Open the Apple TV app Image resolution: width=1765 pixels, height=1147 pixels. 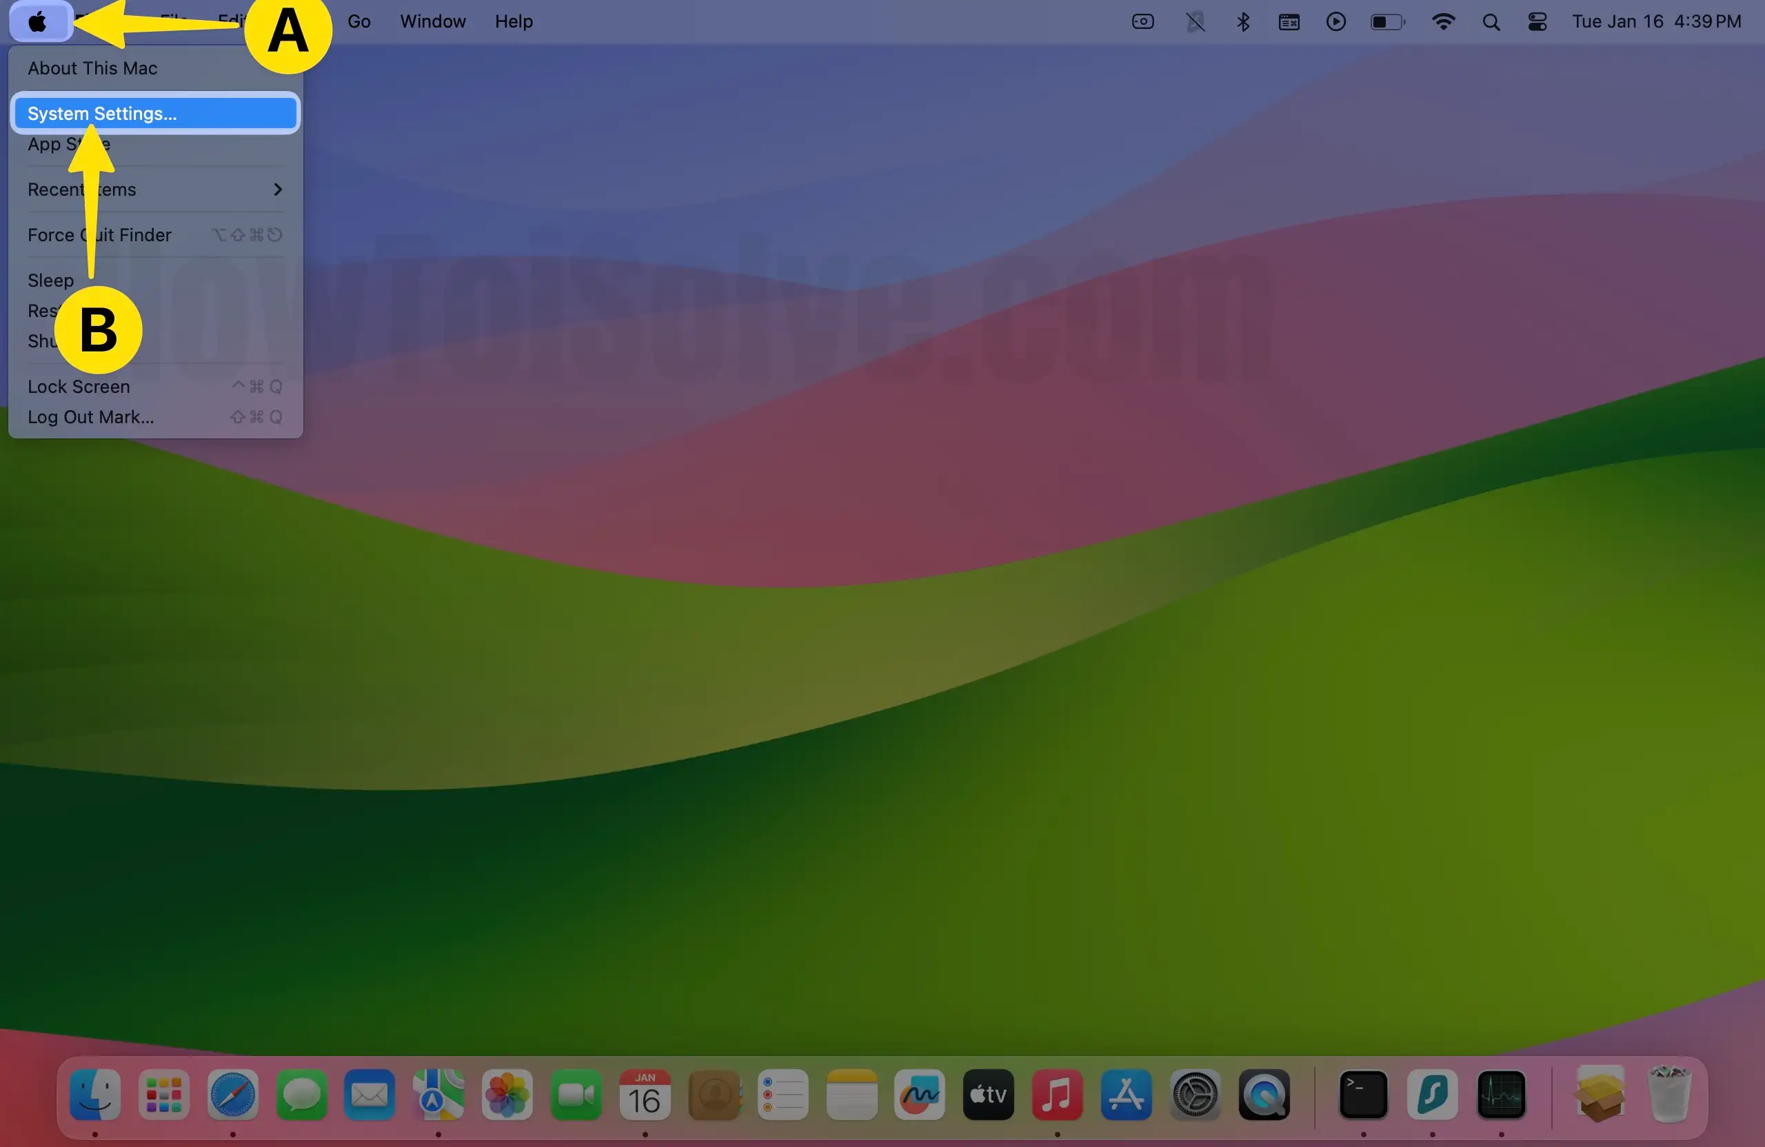click(x=988, y=1095)
